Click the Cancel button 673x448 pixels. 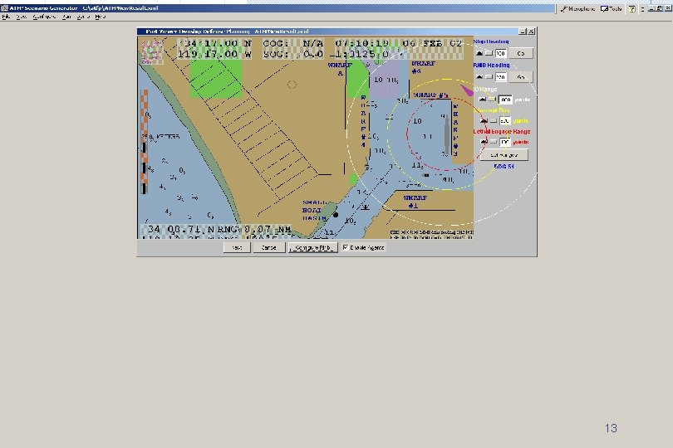[x=268, y=247]
